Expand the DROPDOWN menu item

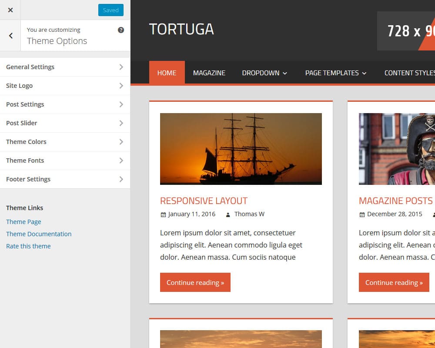tap(264, 73)
